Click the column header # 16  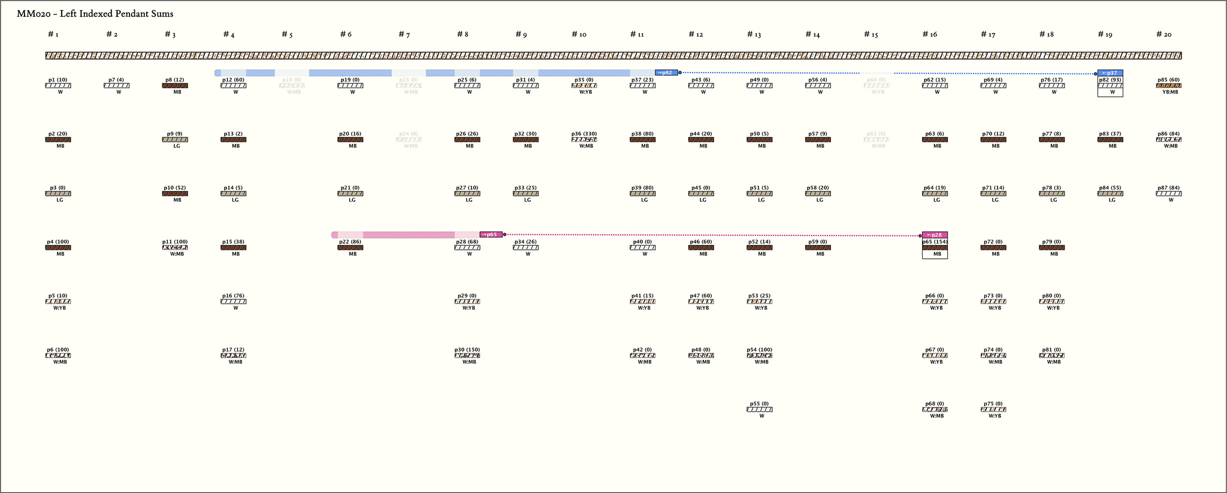(929, 35)
